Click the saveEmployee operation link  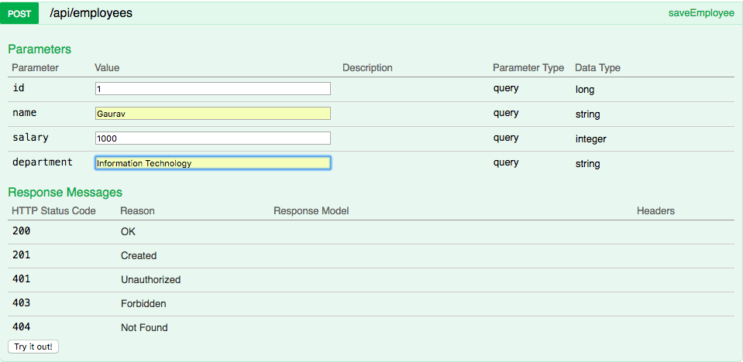(x=701, y=13)
